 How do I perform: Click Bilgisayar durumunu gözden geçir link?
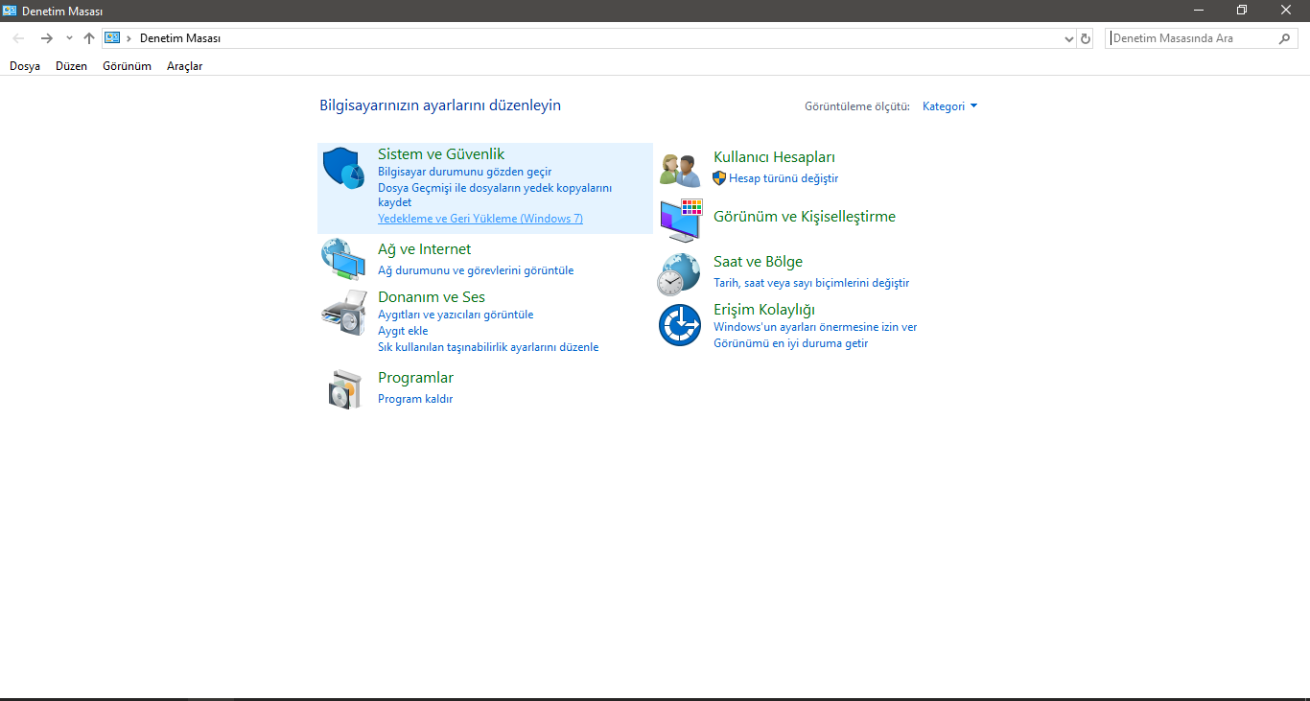click(x=464, y=172)
